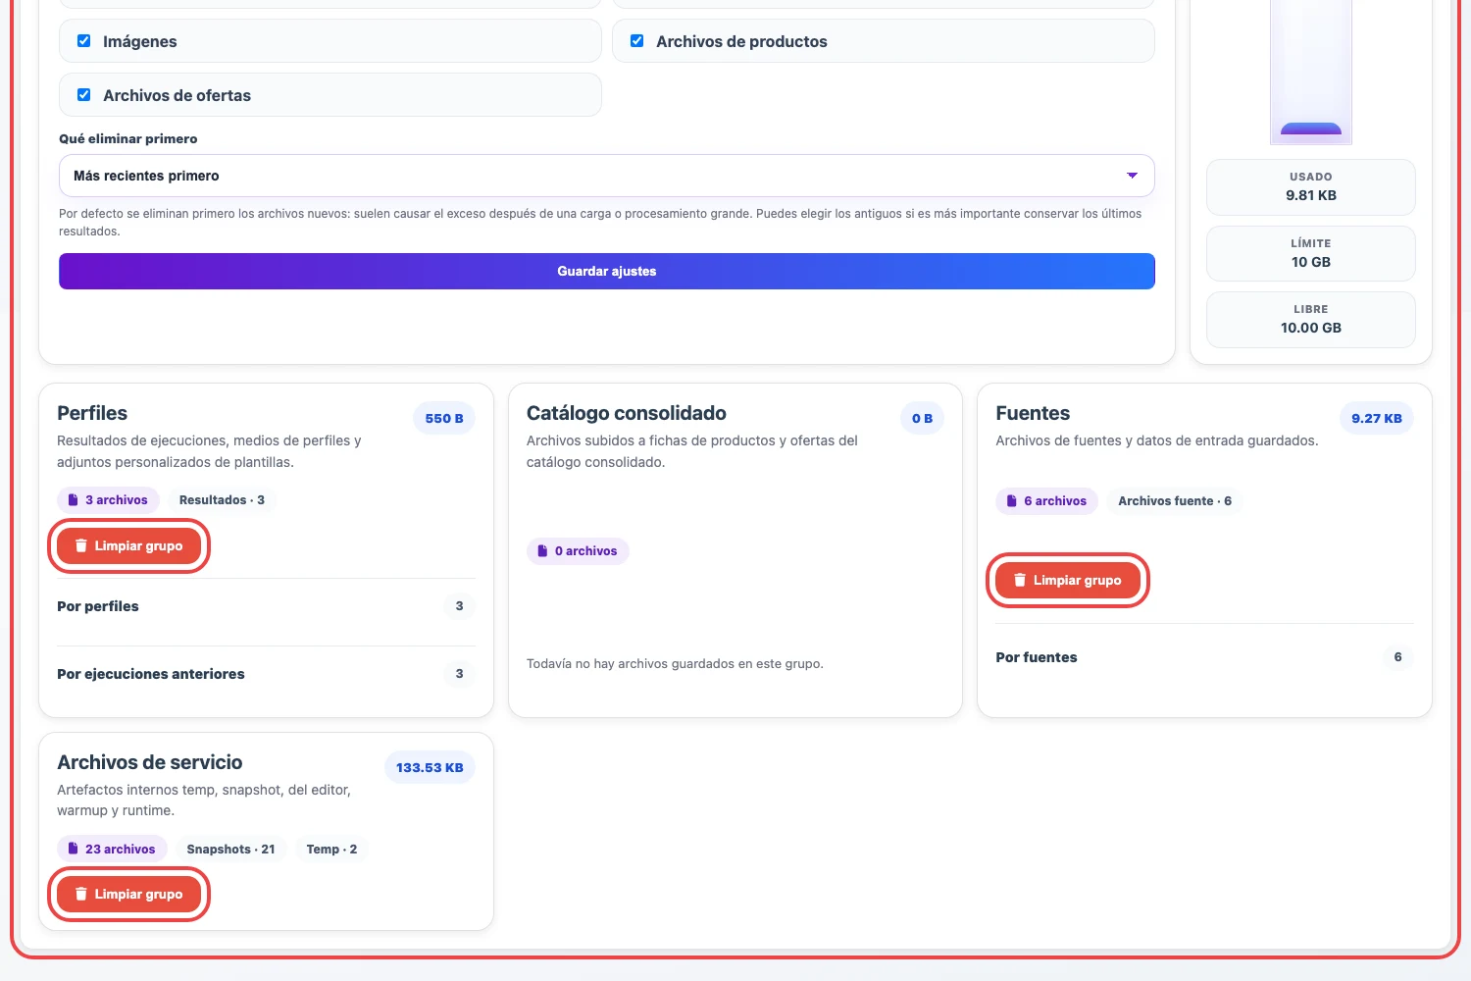Screen dimensions: 1471x981
Task: Uncheck the Archivos de productos checkbox
Action: point(637,41)
